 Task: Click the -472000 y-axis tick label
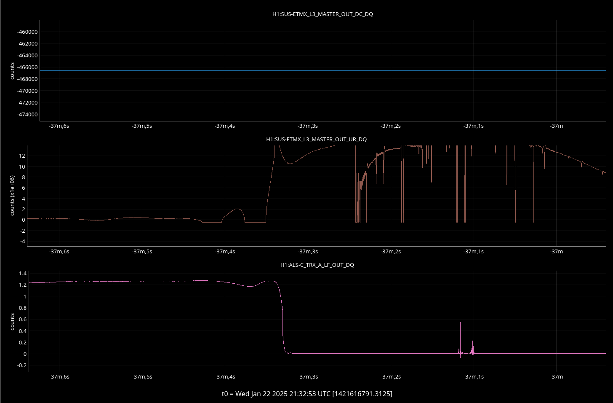point(27,102)
